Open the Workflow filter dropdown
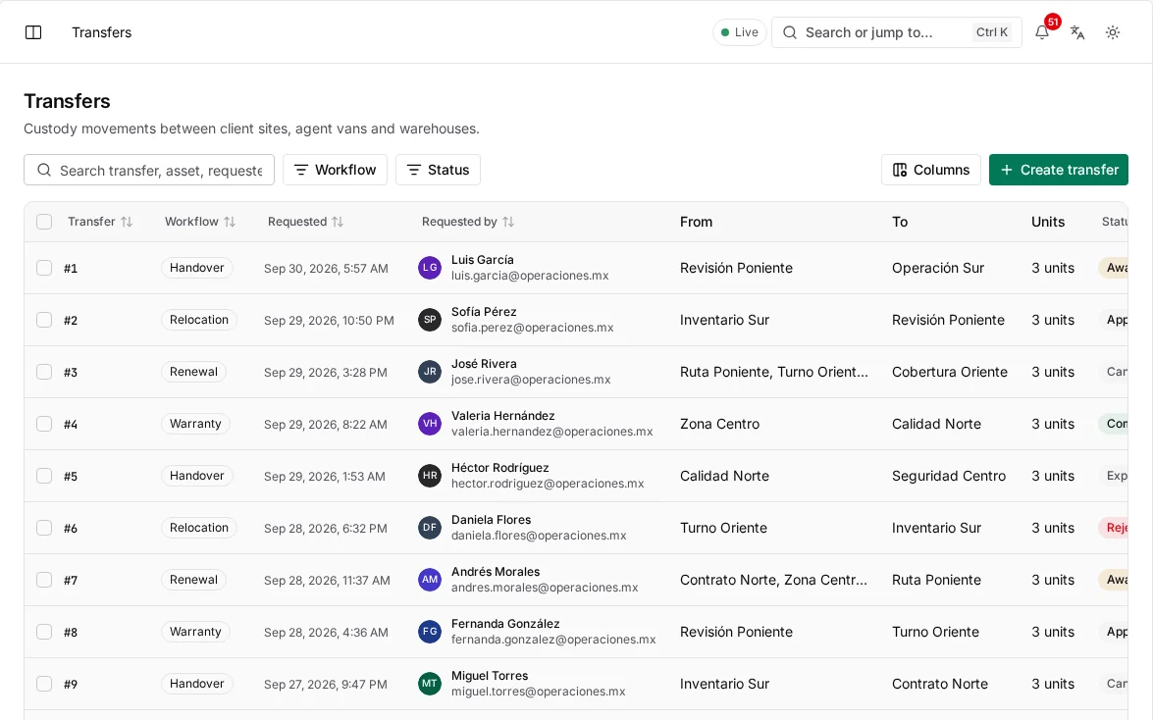1153x720 pixels. click(x=335, y=170)
